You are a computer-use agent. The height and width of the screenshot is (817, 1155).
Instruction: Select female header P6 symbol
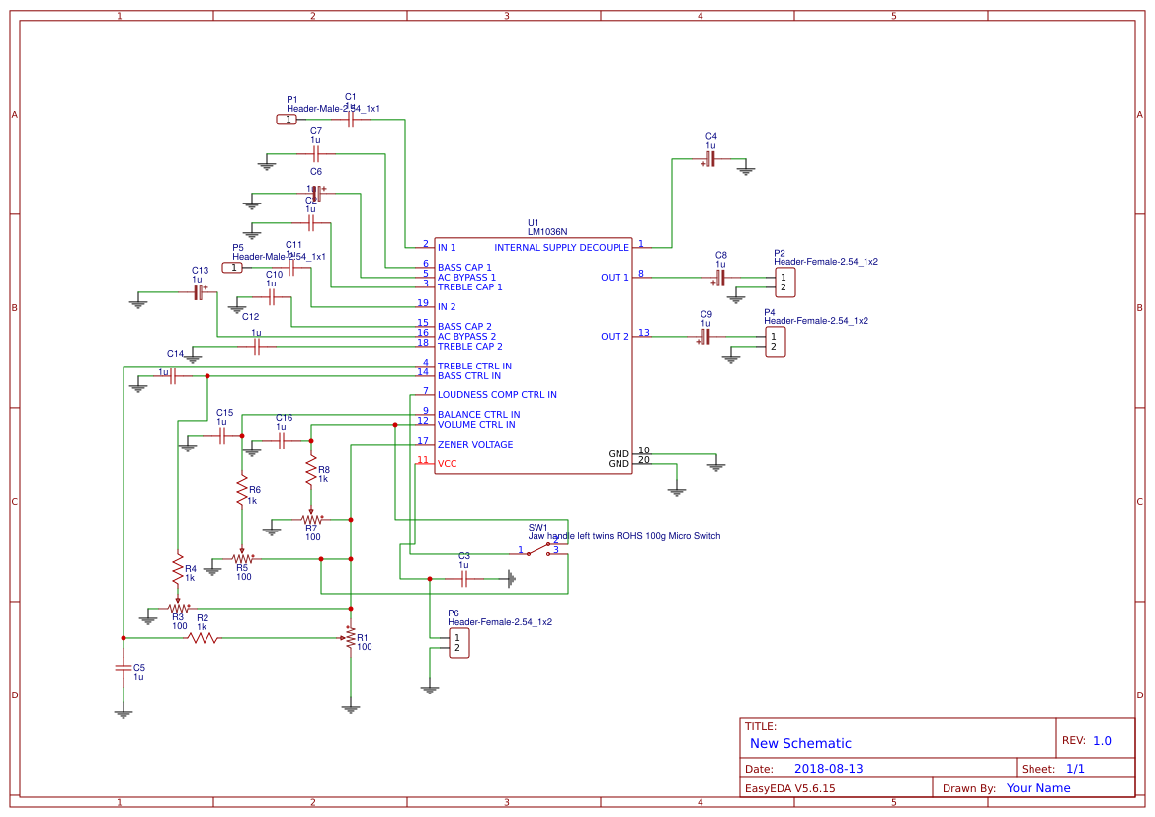click(x=457, y=642)
